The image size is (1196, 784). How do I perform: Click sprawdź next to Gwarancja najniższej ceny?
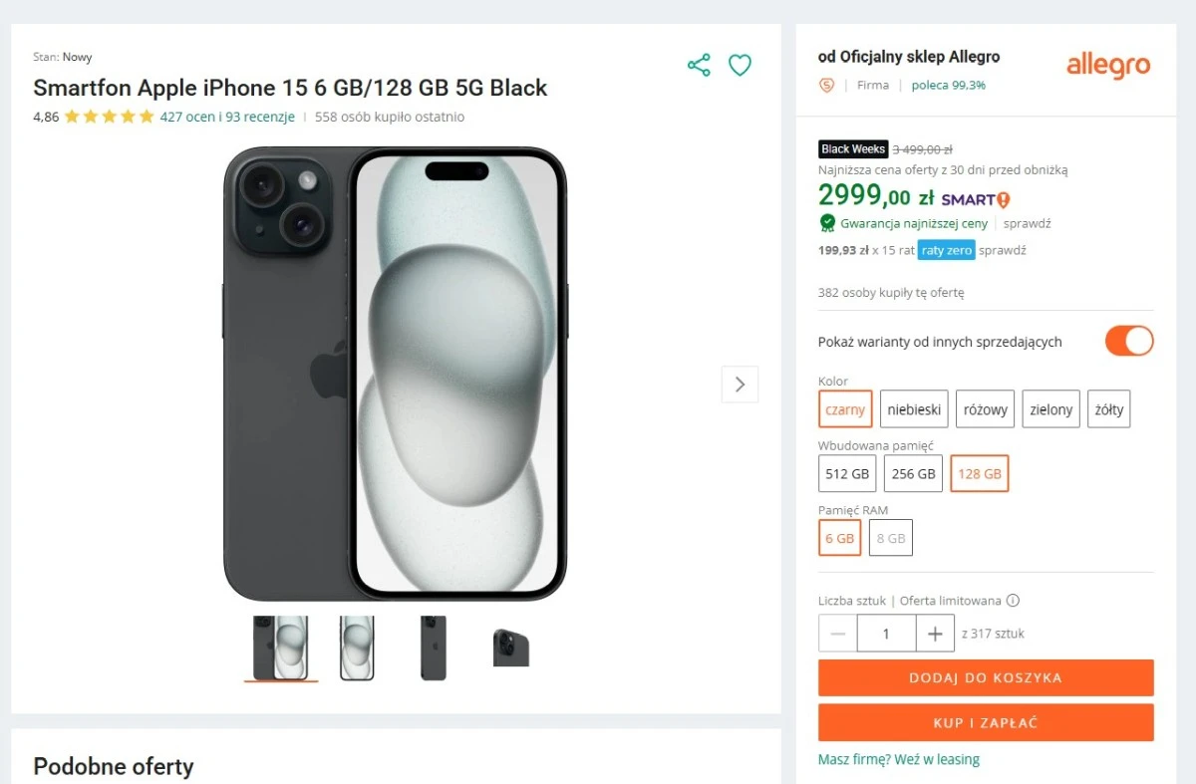1028,223
